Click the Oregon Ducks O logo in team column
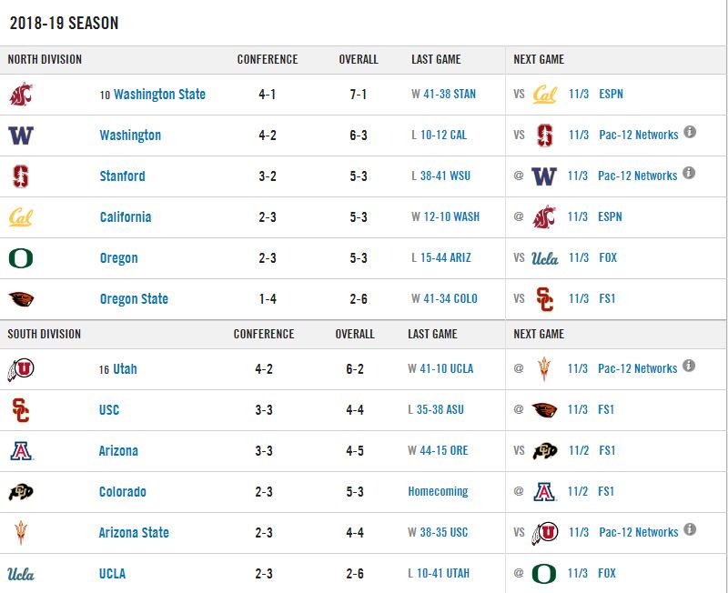This screenshot has height=593, width=728. click(20, 258)
